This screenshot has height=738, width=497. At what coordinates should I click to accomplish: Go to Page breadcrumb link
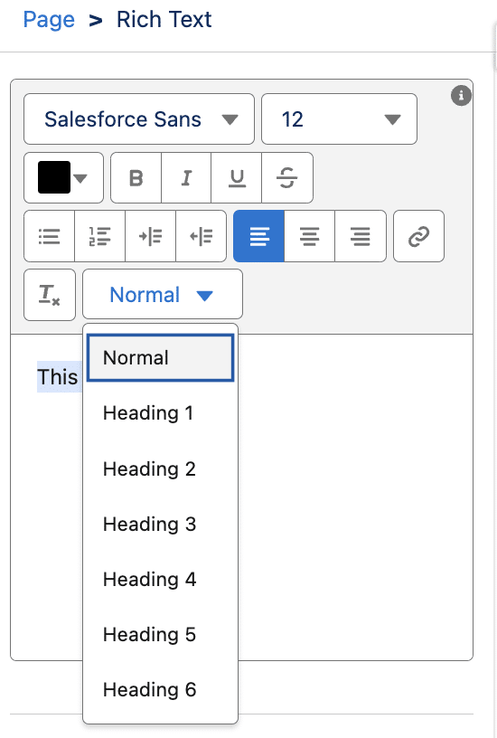pyautogui.click(x=49, y=19)
